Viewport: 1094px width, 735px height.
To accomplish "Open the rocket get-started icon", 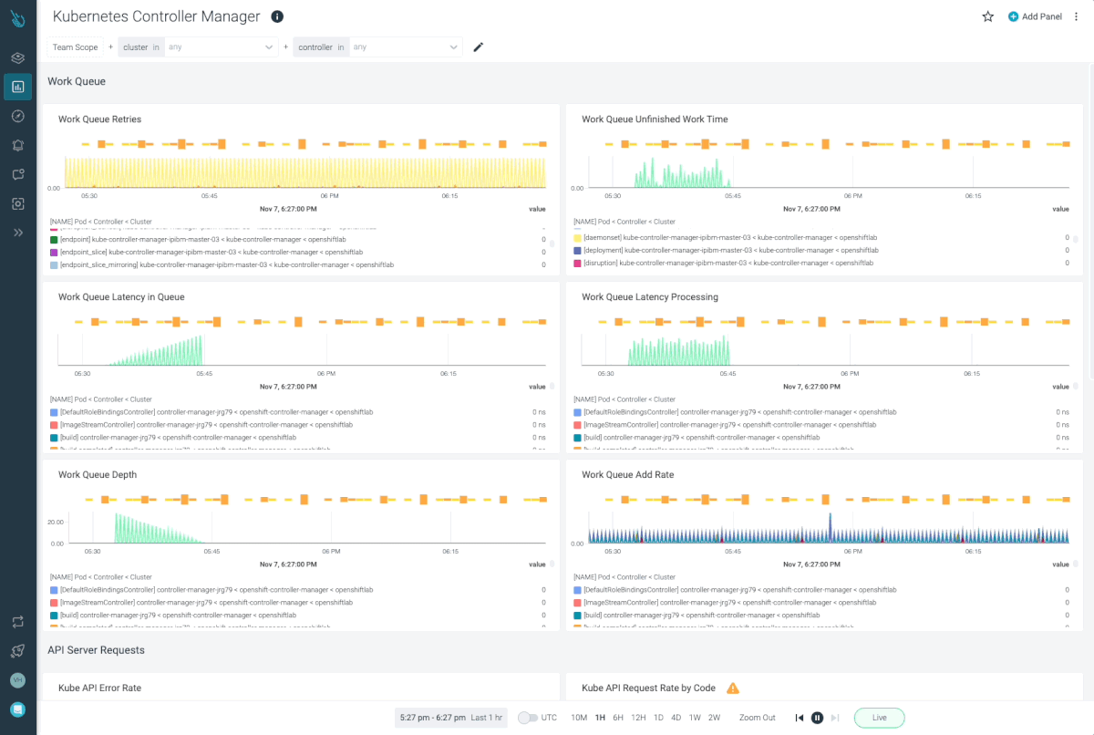I will pos(17,650).
